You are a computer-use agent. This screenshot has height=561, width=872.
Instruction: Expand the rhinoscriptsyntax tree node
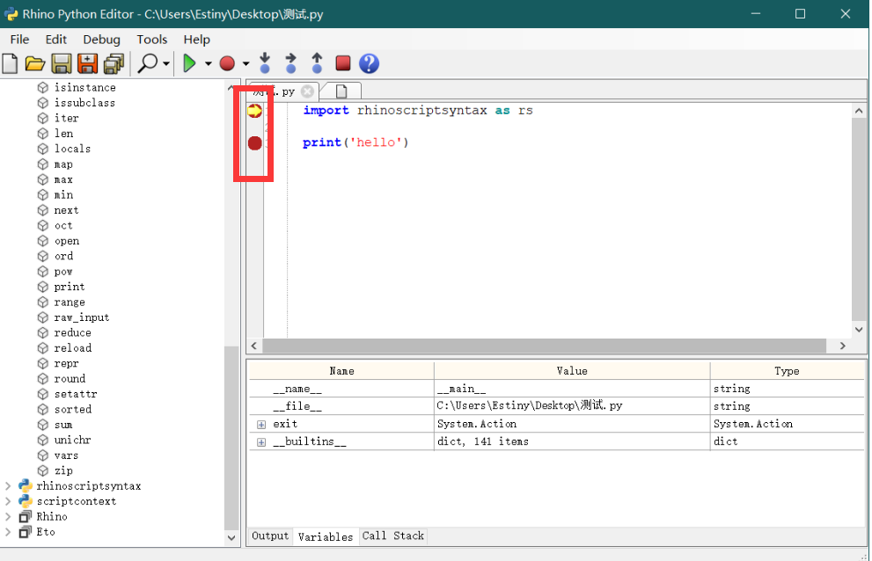pyautogui.click(x=7, y=485)
